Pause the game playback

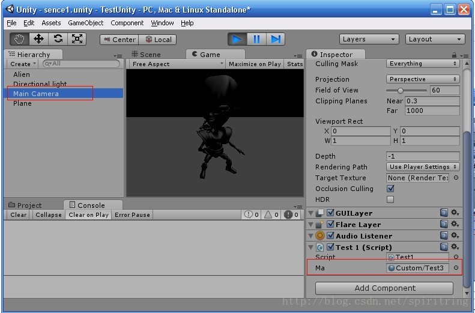point(256,40)
